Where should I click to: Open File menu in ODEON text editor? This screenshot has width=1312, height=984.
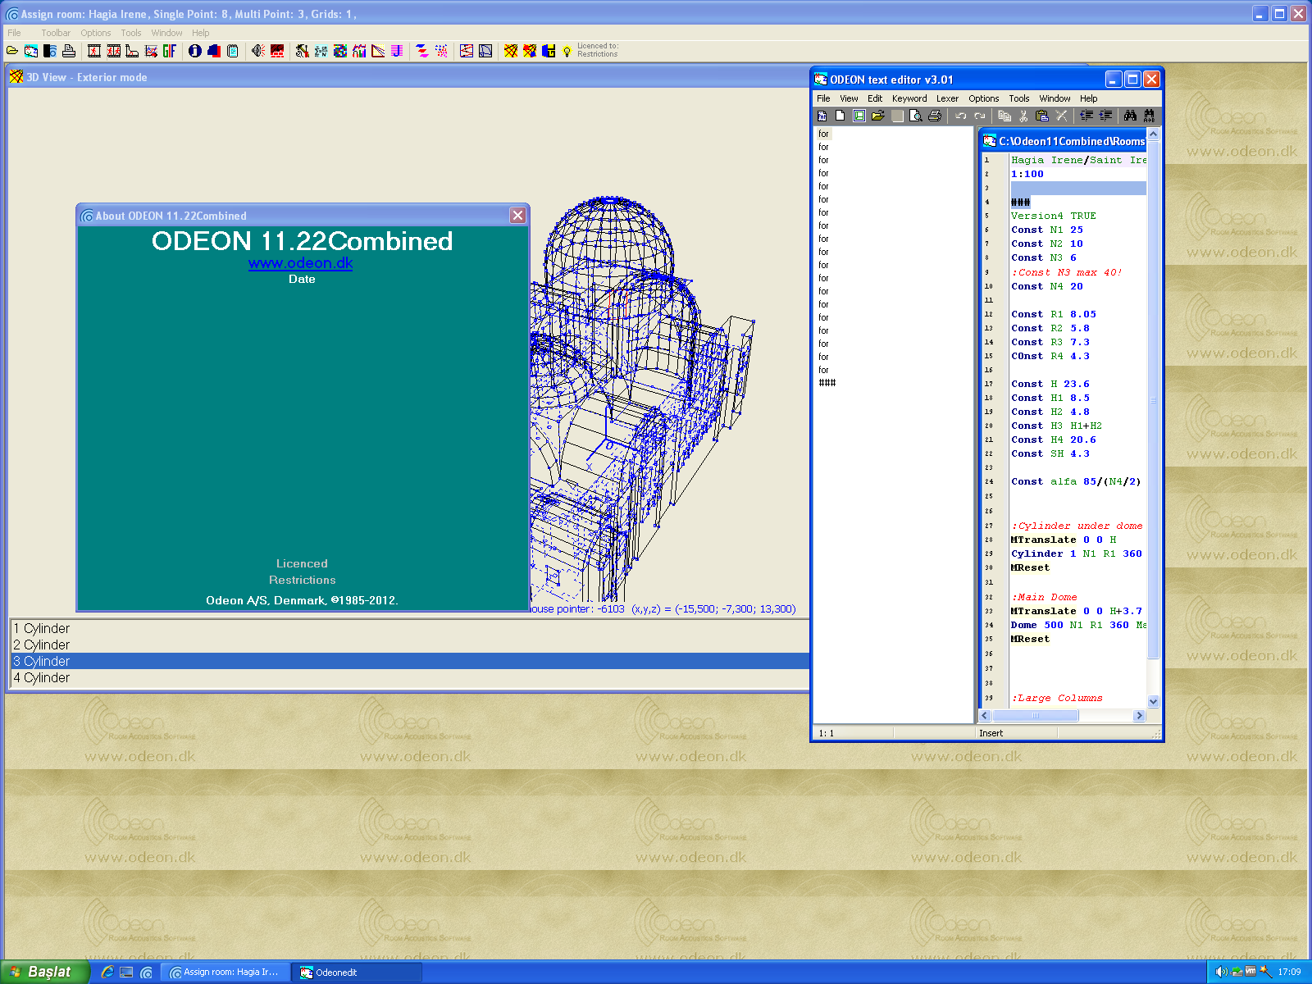tap(823, 98)
